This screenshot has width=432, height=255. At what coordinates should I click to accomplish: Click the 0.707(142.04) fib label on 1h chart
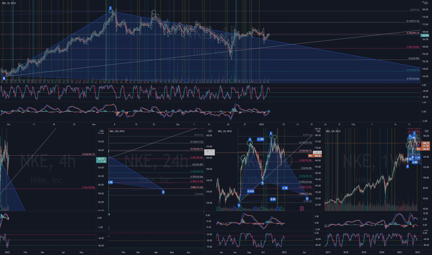413,78
